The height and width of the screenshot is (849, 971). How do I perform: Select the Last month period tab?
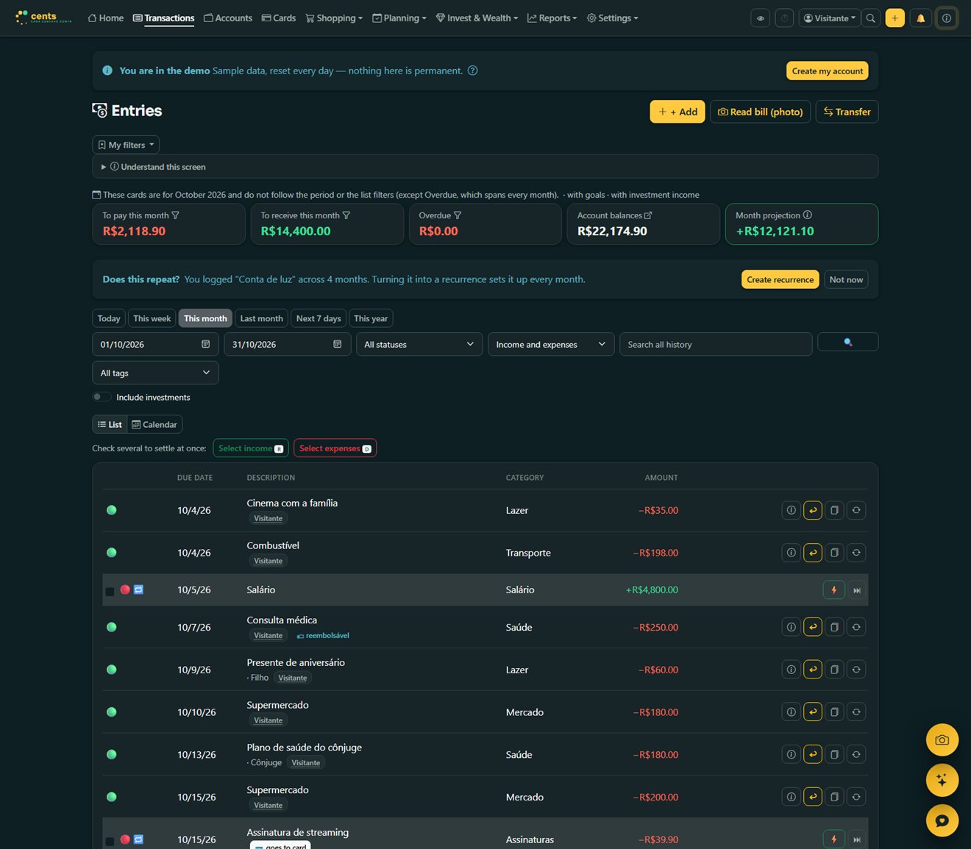[261, 318]
